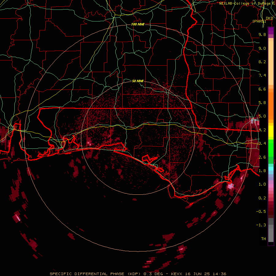Select the 2.6 value on the color scale
The image size is (276, 276).
[x=262, y=157]
